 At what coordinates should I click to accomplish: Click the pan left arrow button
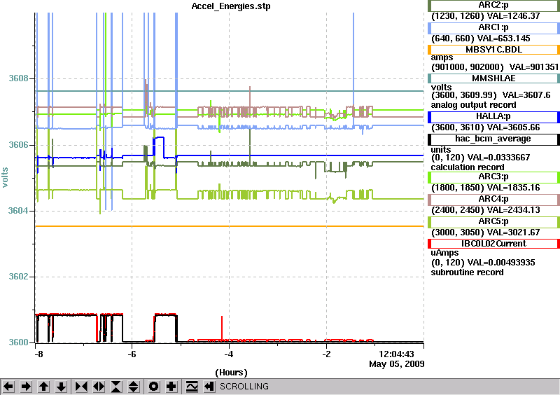[x=9, y=387]
